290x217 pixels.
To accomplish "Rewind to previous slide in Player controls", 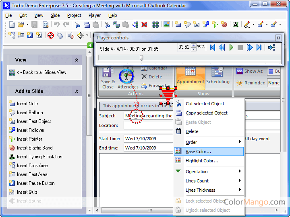I will click(222, 47).
